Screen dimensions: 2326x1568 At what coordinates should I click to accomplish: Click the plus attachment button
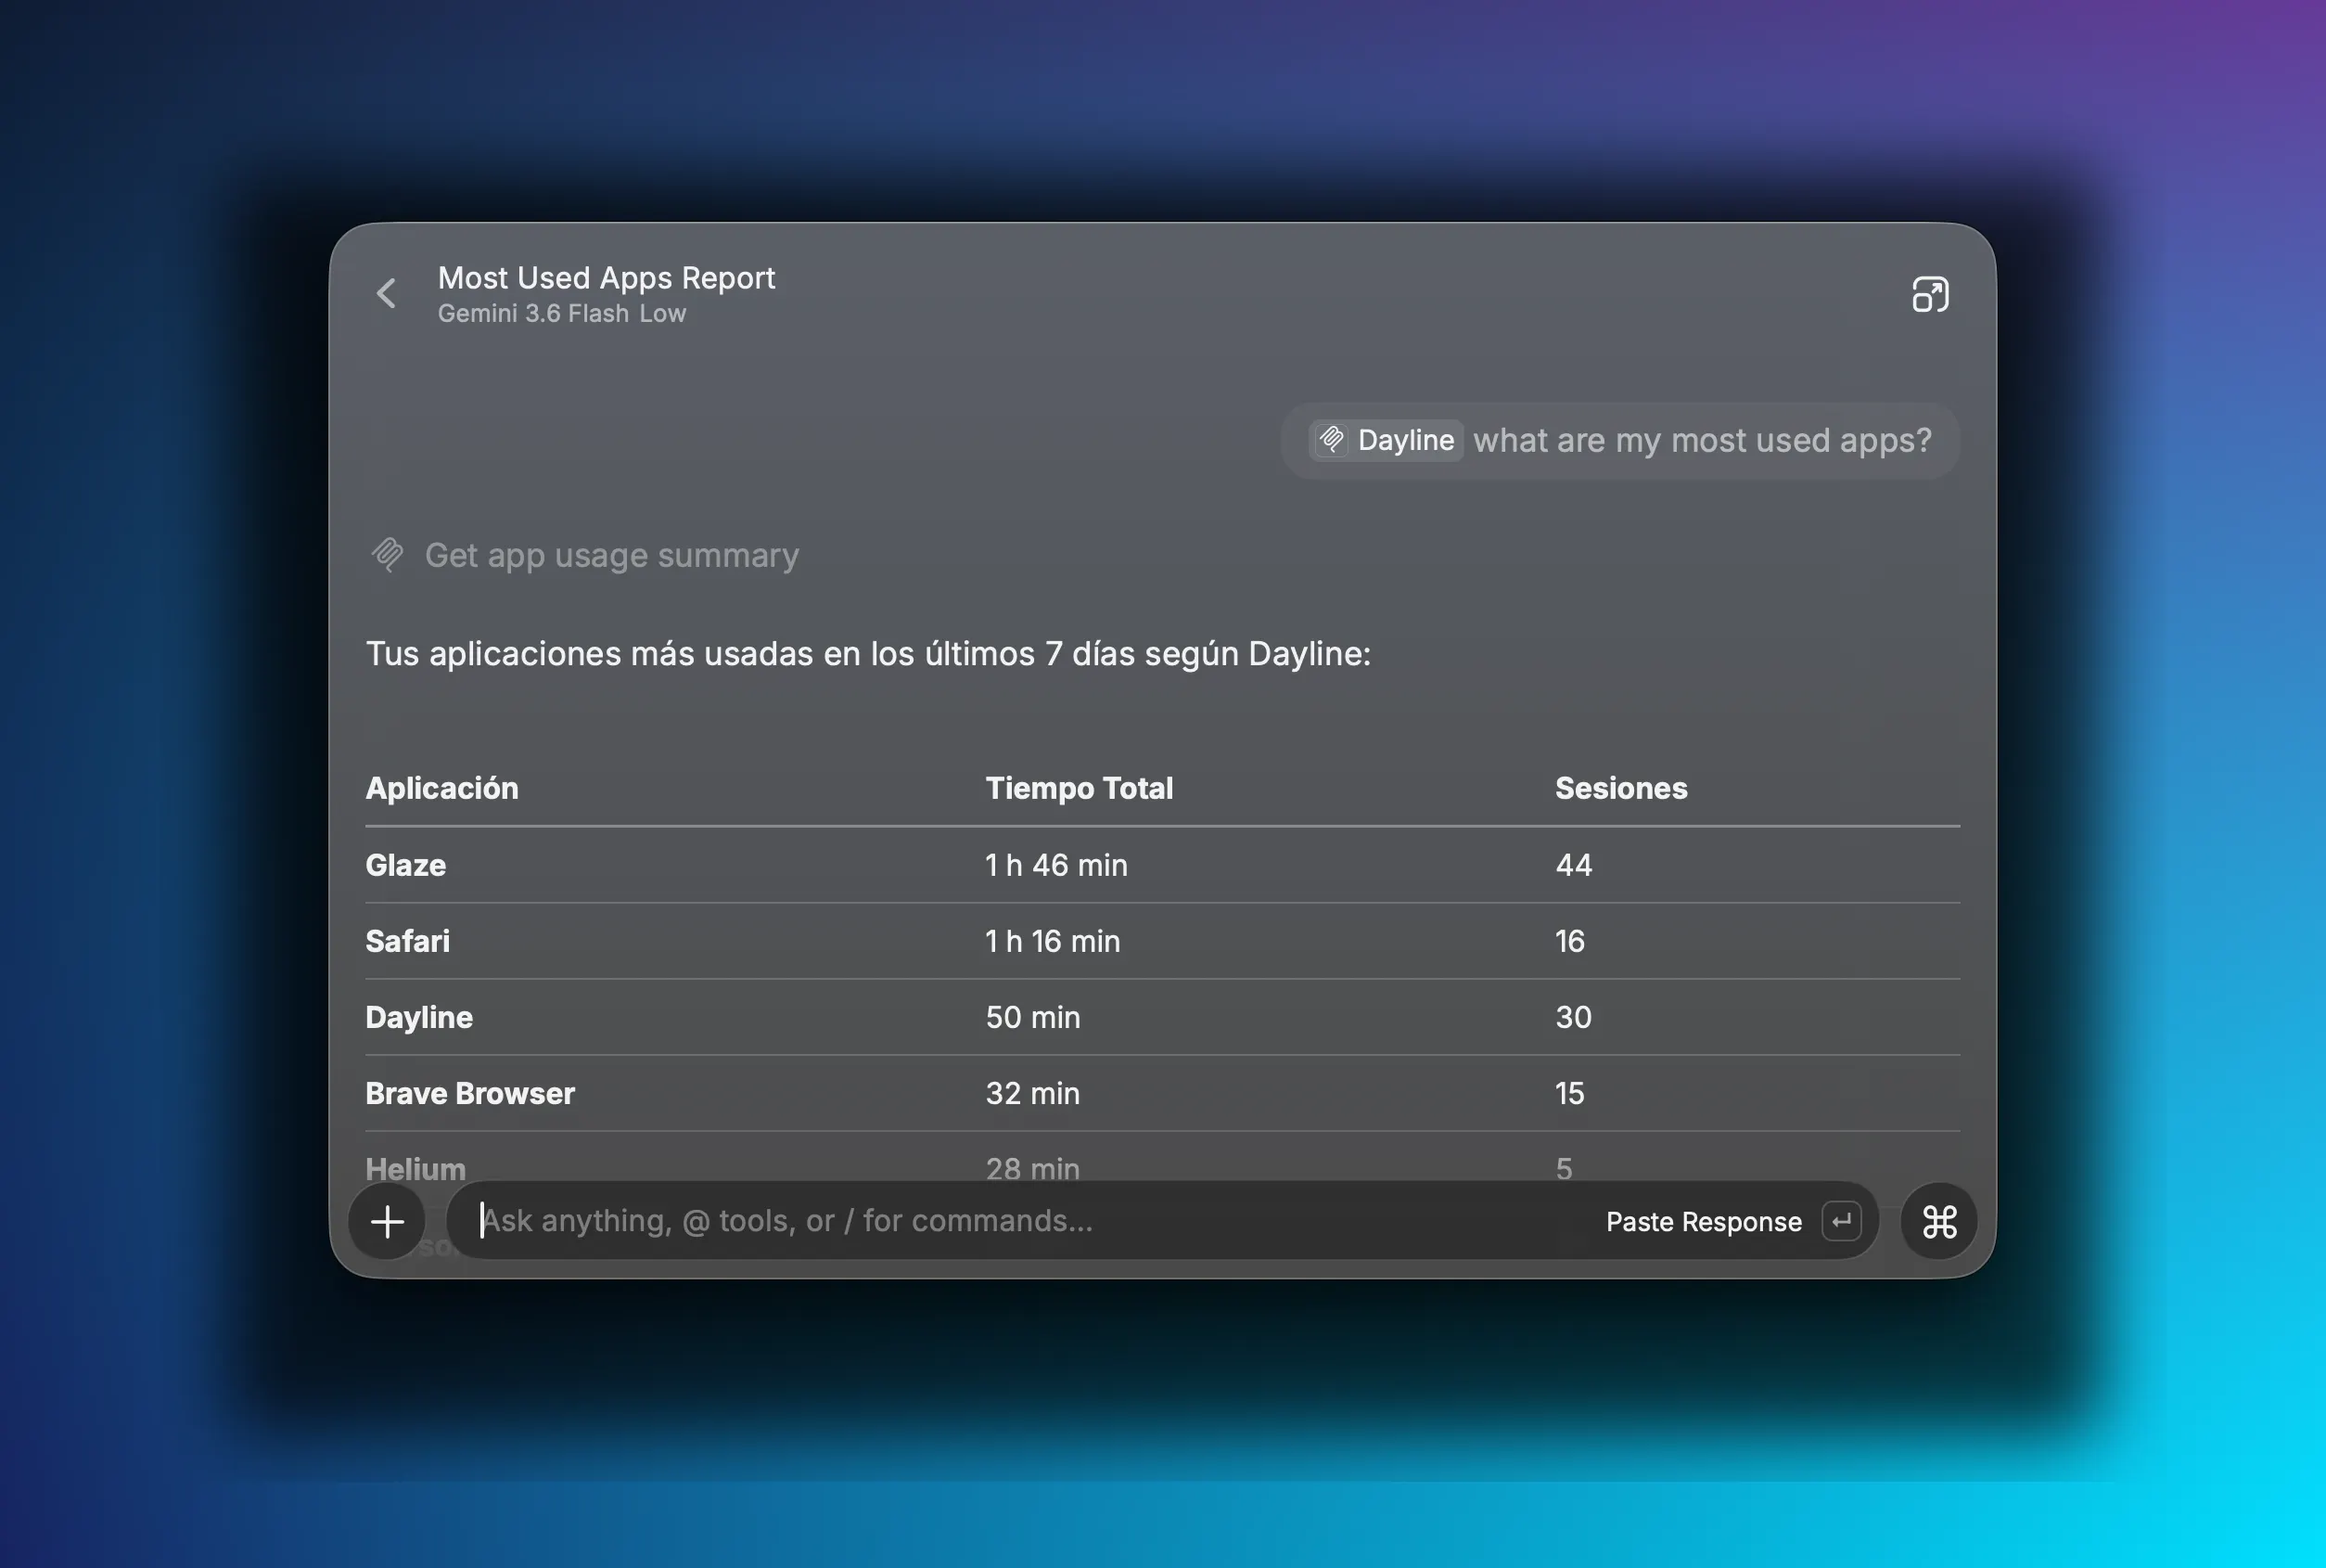[387, 1221]
